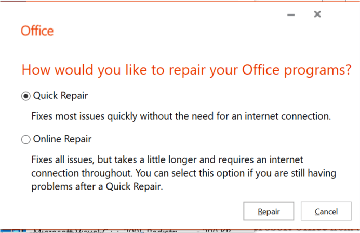
Task: Dismiss the dialog with Cancel button
Action: 326,211
